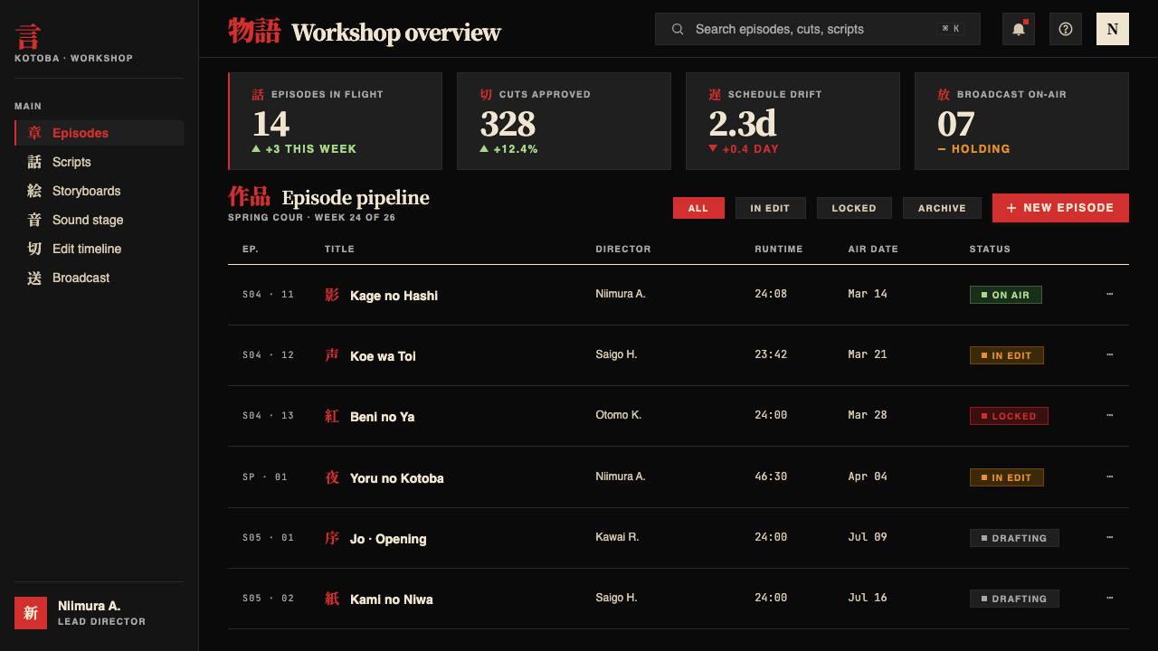Click the TITLE column header
Image resolution: width=1158 pixels, height=651 pixels.
coord(339,249)
